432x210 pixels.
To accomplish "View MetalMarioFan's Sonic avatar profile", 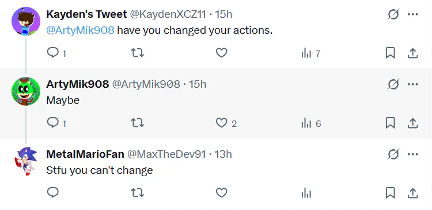I will coord(26,161).
